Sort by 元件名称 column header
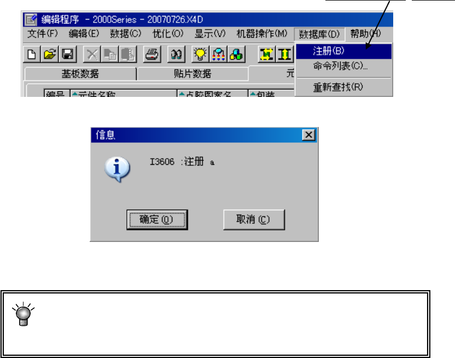Screen dimensions: 455x358 click(124, 93)
